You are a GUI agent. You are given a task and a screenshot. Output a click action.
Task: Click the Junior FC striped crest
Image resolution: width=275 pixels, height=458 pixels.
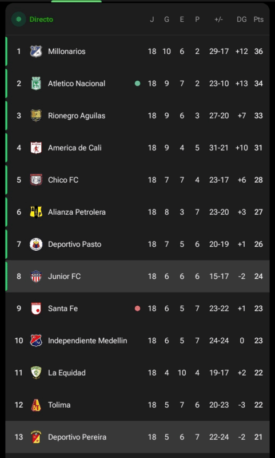coord(36,277)
